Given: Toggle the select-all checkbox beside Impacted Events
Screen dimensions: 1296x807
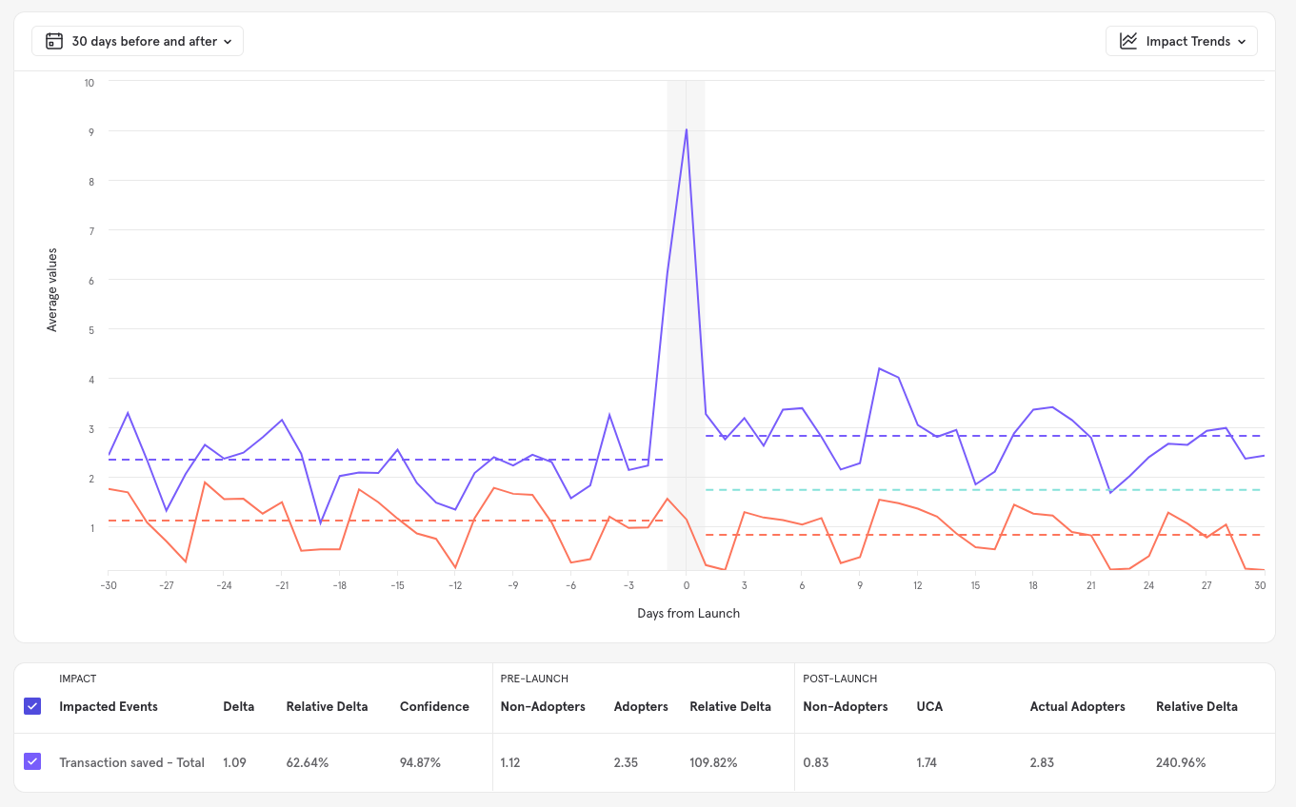Looking at the screenshot, I should pyautogui.click(x=32, y=706).
